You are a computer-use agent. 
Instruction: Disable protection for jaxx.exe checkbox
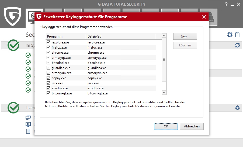point(48,83)
